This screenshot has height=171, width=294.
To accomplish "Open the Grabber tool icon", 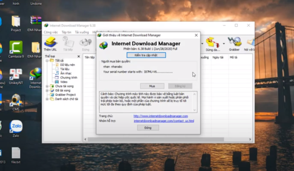I will pos(234,44).
